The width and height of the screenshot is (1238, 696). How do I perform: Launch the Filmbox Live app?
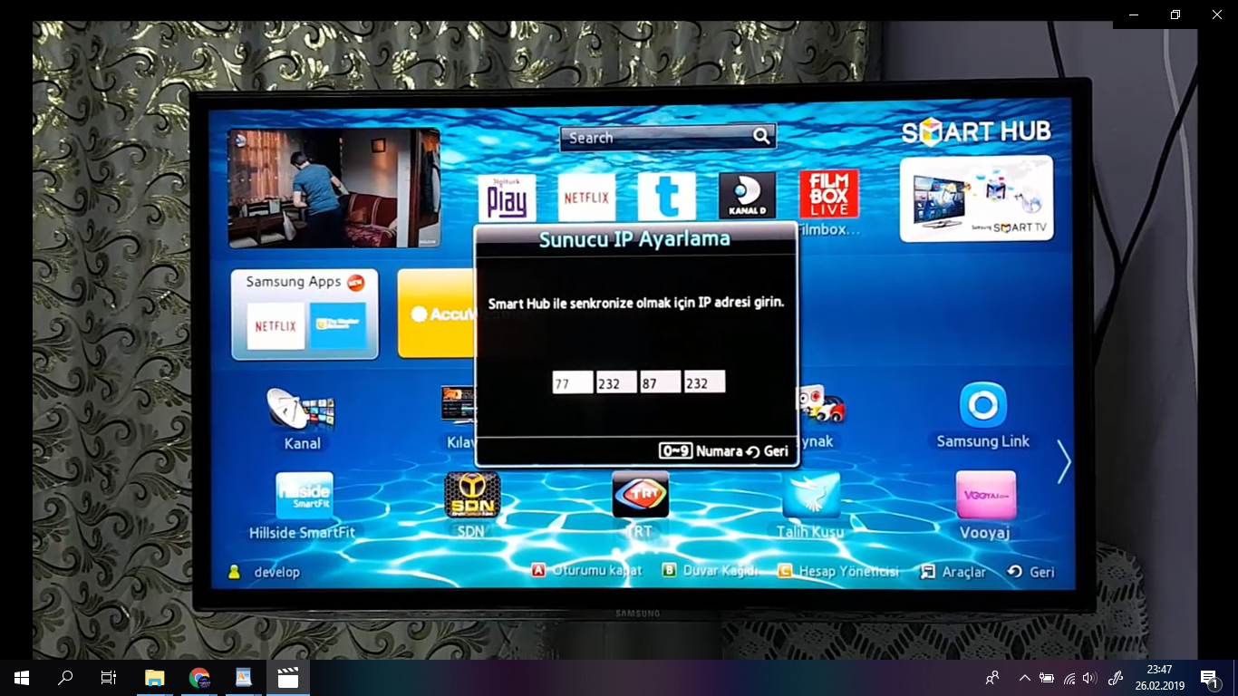point(828,194)
